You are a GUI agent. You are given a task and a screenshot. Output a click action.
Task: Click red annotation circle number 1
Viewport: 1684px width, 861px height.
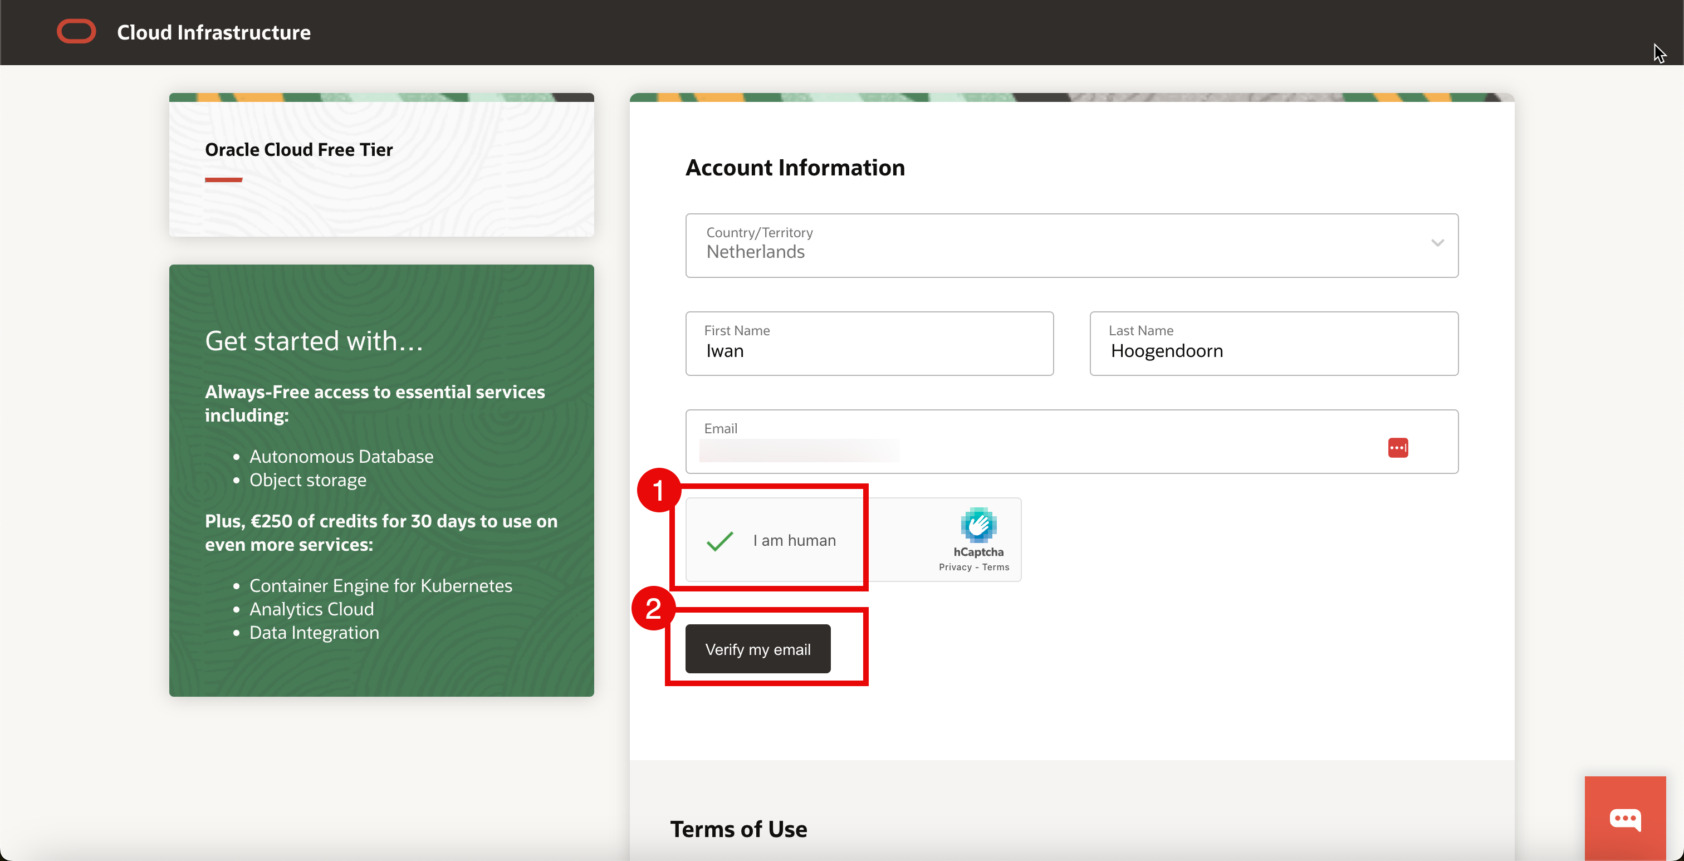click(x=658, y=490)
